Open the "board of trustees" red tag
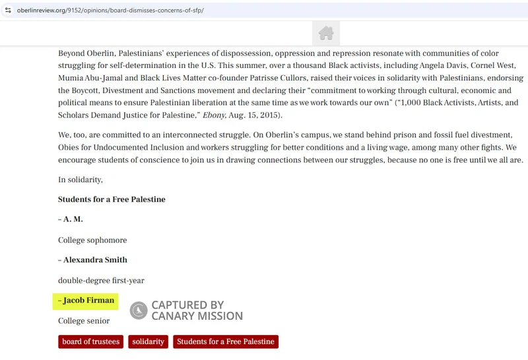528x360 pixels. coord(90,342)
